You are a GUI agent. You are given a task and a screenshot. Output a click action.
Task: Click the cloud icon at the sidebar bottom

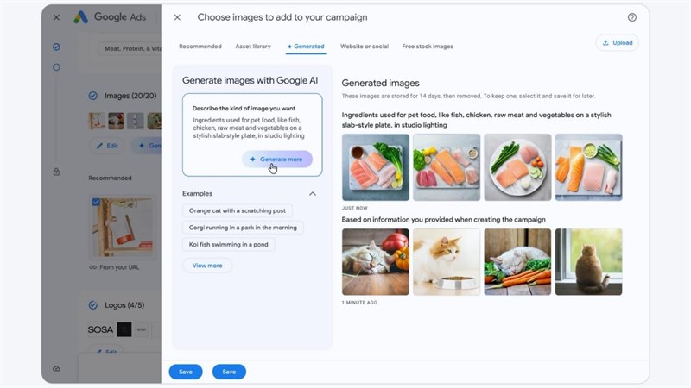coord(56,368)
